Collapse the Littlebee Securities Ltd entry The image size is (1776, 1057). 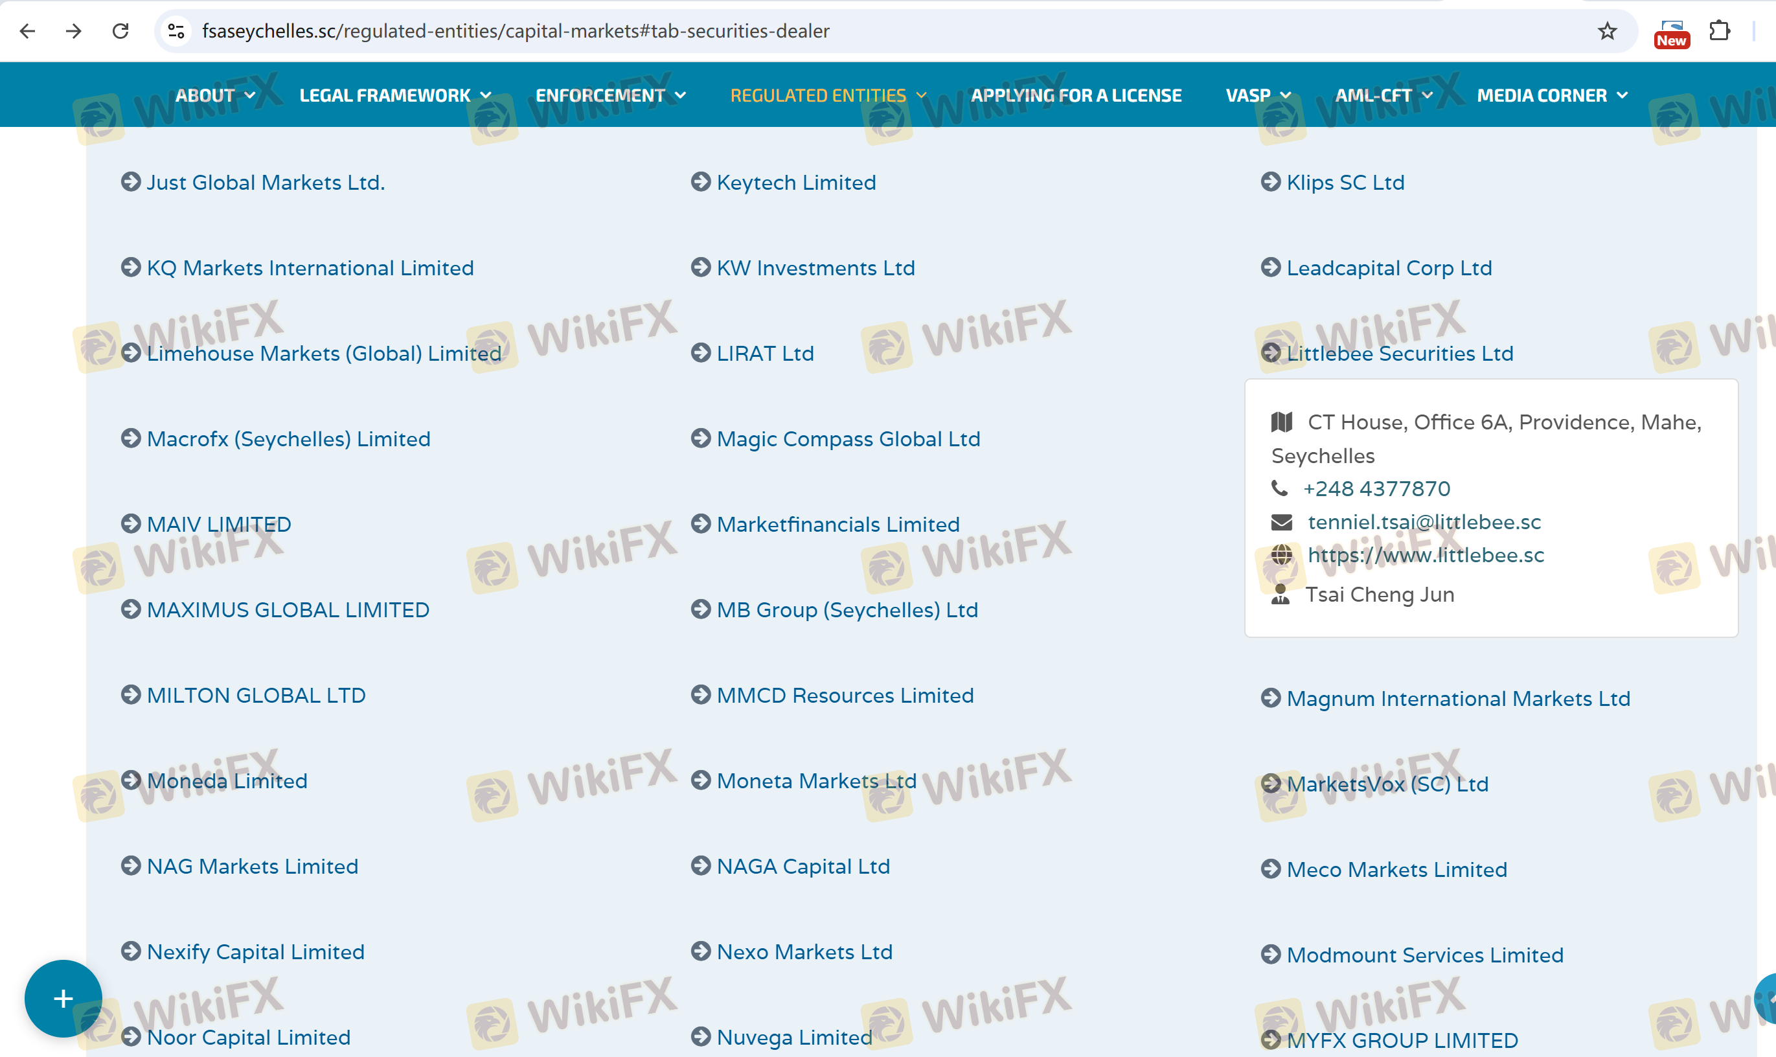(x=1398, y=353)
